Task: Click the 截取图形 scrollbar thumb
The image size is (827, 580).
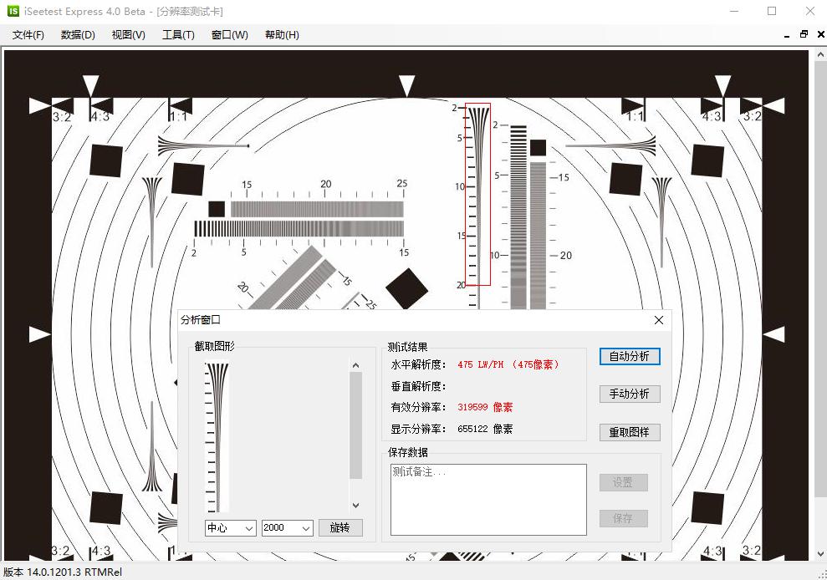Action: [x=356, y=425]
